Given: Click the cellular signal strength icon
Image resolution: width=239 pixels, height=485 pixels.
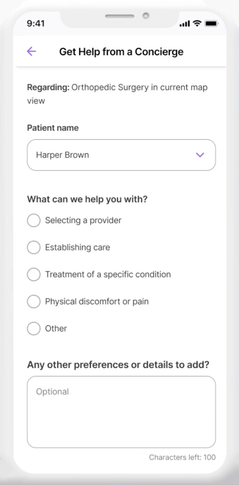Looking at the screenshot, I should (185, 23).
